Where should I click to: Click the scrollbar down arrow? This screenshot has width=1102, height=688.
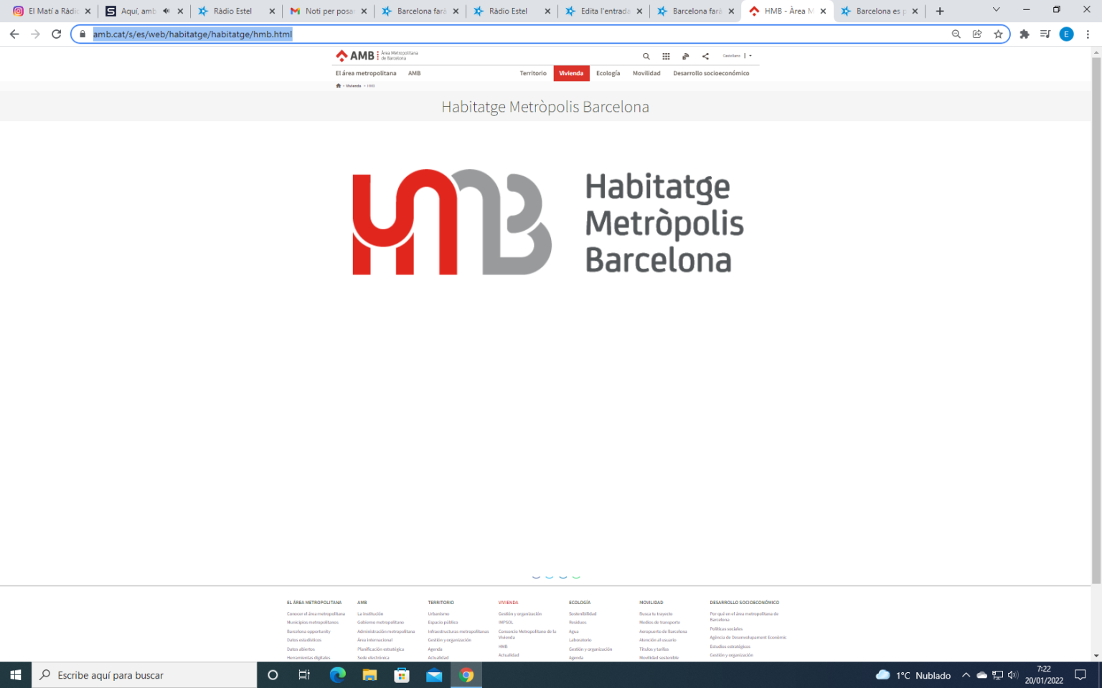click(1096, 655)
